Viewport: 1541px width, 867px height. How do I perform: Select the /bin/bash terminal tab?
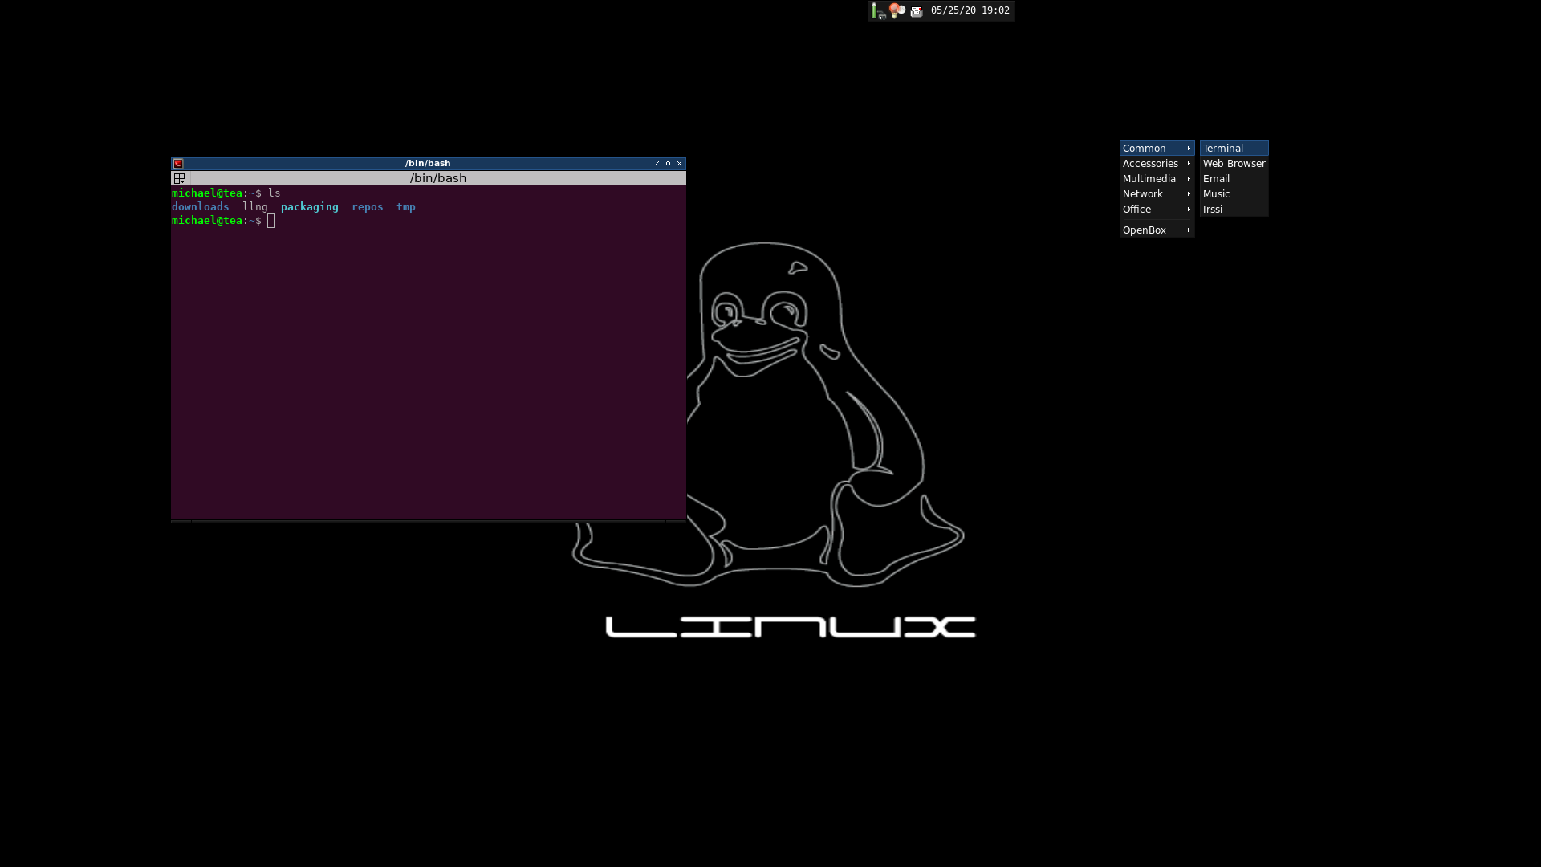438,178
